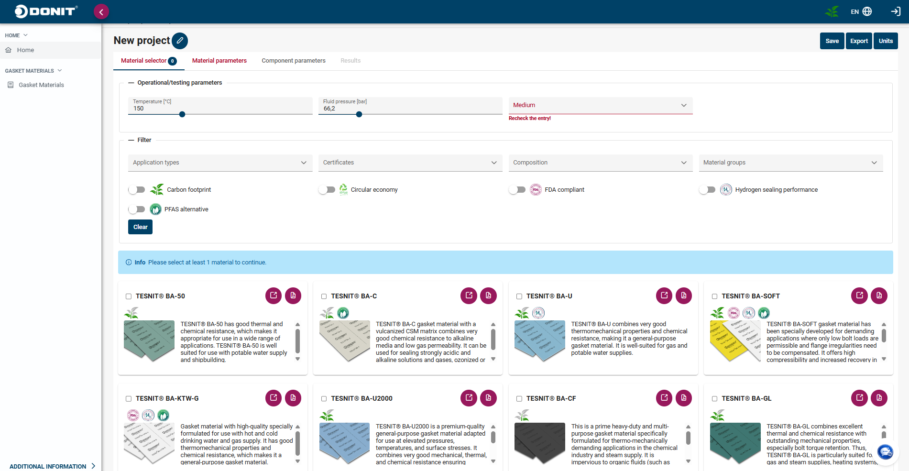
Task: Open external link for TESNIT BA-CF
Action: [x=664, y=398]
